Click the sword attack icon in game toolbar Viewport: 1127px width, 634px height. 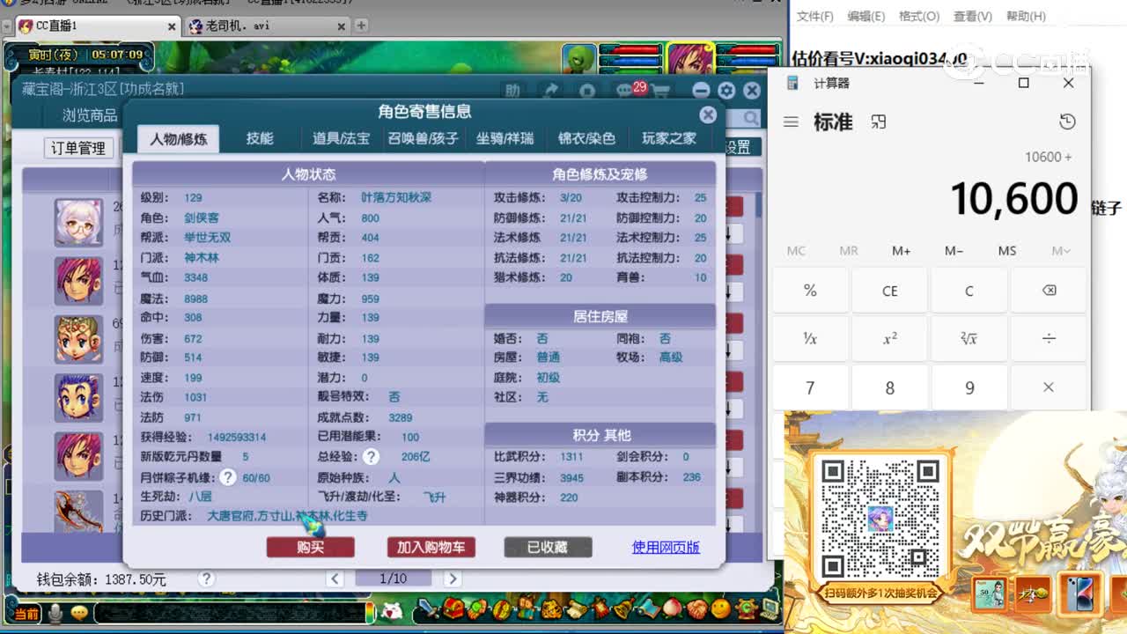click(429, 608)
